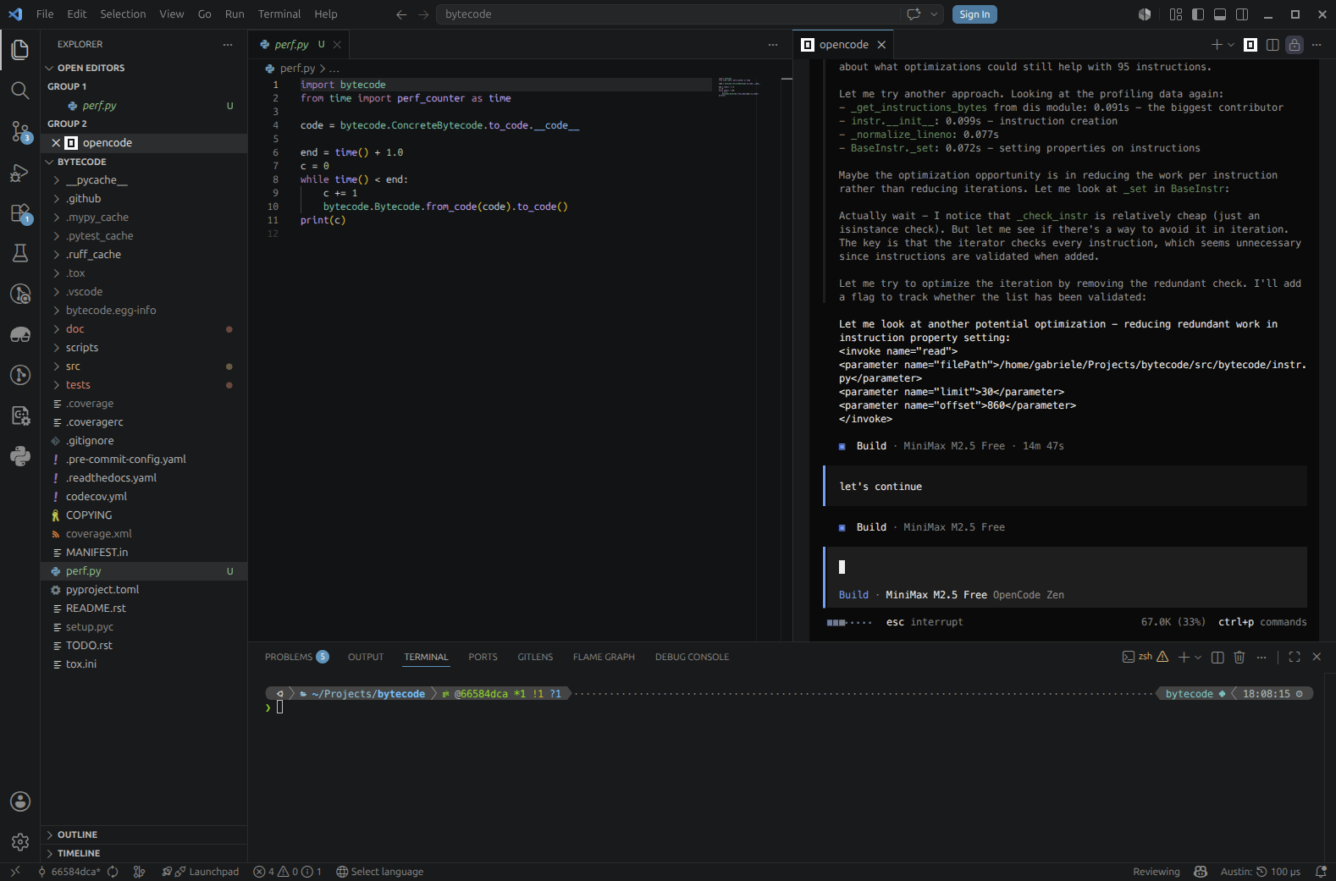The width and height of the screenshot is (1336, 881).
Task: Click Austin 100 µs status item
Action: [1260, 872]
